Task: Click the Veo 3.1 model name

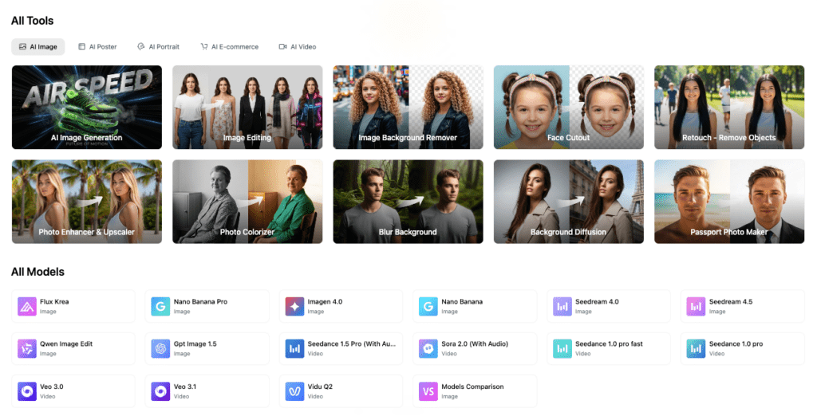Action: (x=185, y=387)
